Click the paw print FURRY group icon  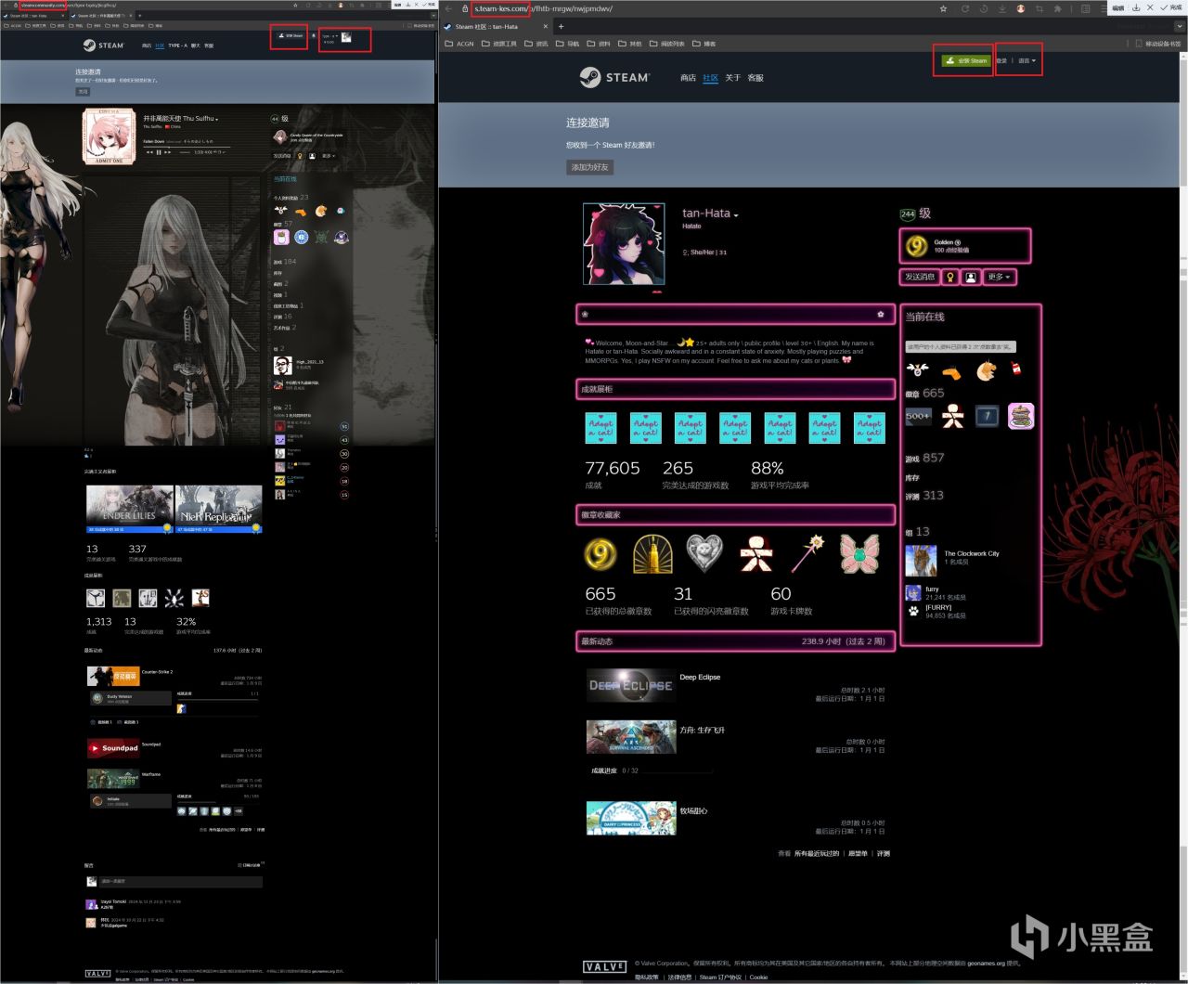click(x=913, y=611)
